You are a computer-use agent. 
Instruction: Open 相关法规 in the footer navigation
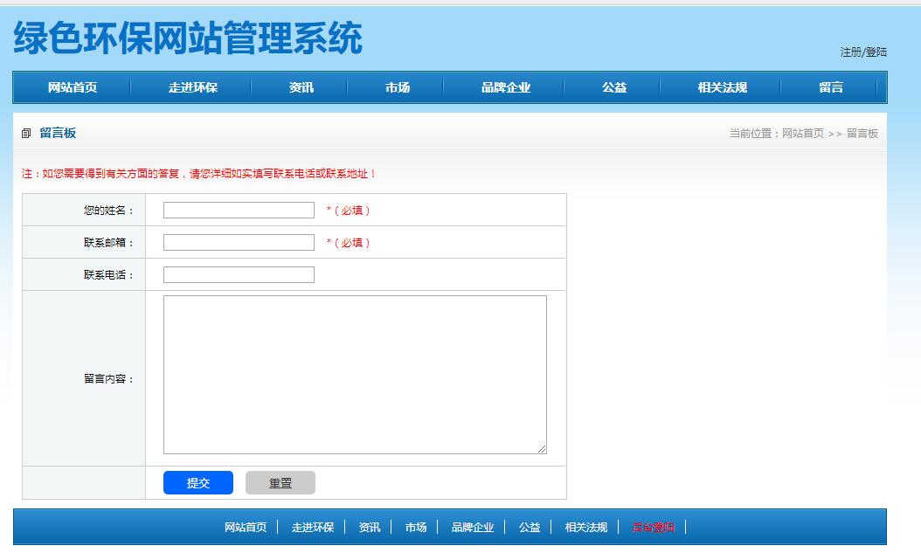[x=586, y=527]
